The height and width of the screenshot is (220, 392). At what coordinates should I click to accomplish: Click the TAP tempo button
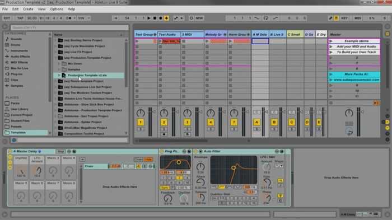tap(20, 18)
